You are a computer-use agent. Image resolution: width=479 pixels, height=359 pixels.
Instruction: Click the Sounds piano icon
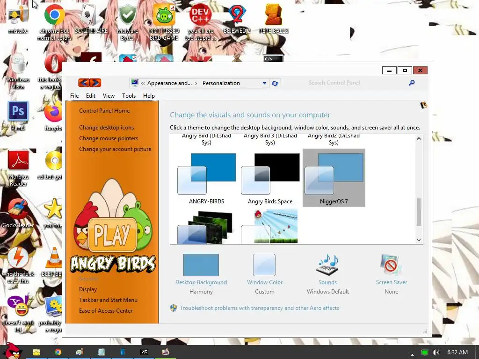pos(328,265)
